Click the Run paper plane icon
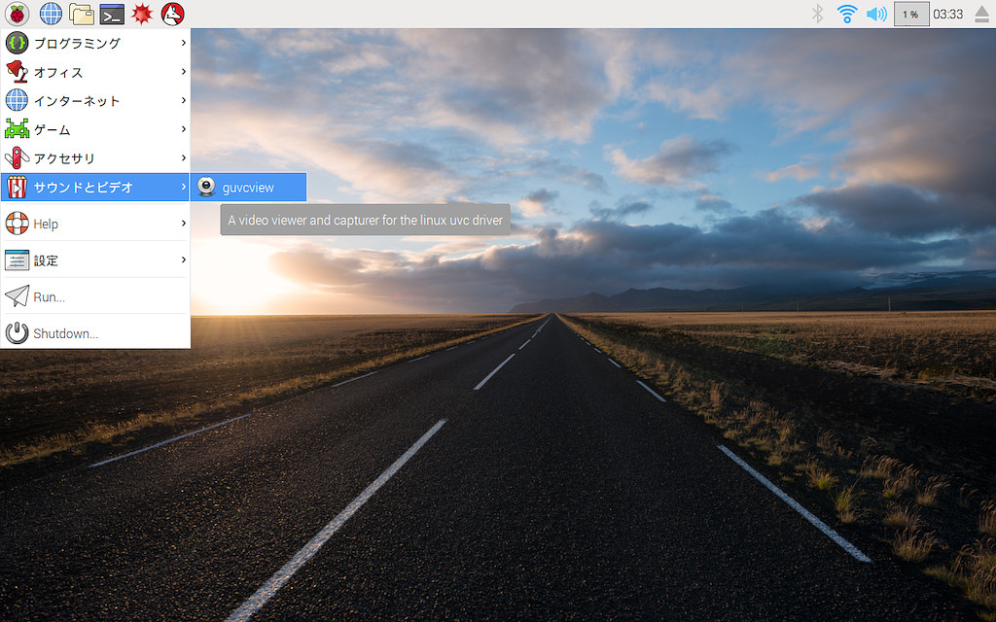This screenshot has width=996, height=622. point(17,296)
